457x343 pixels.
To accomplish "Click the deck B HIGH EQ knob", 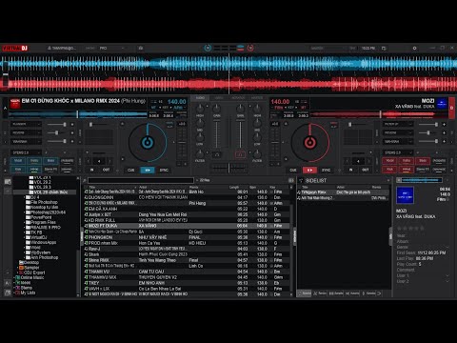I will [257, 109].
